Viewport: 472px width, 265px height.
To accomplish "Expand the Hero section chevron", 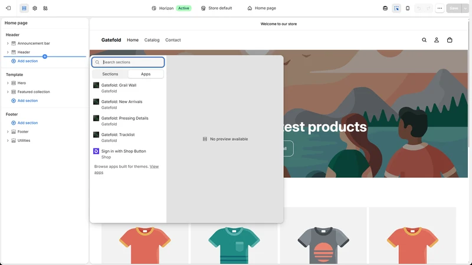I will [8, 83].
